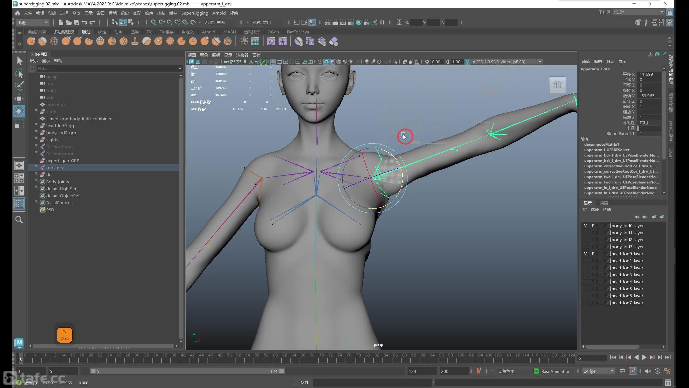This screenshot has height=388, width=689.
Task: Select the Flatten sculpt brush shelf icon
Action: coord(89,41)
